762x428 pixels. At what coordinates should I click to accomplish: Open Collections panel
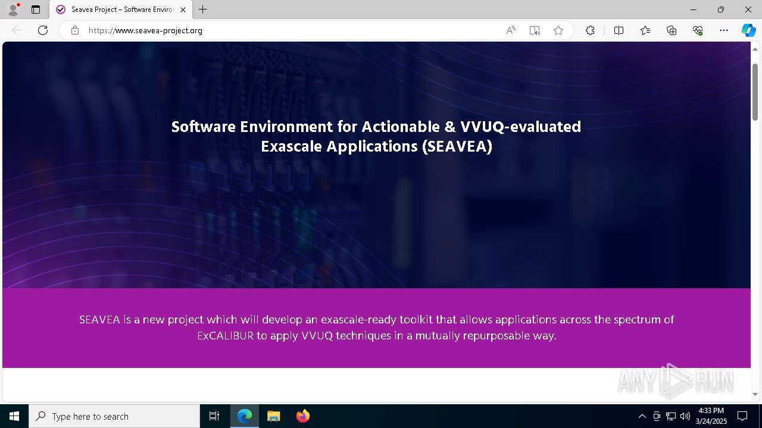click(x=672, y=30)
